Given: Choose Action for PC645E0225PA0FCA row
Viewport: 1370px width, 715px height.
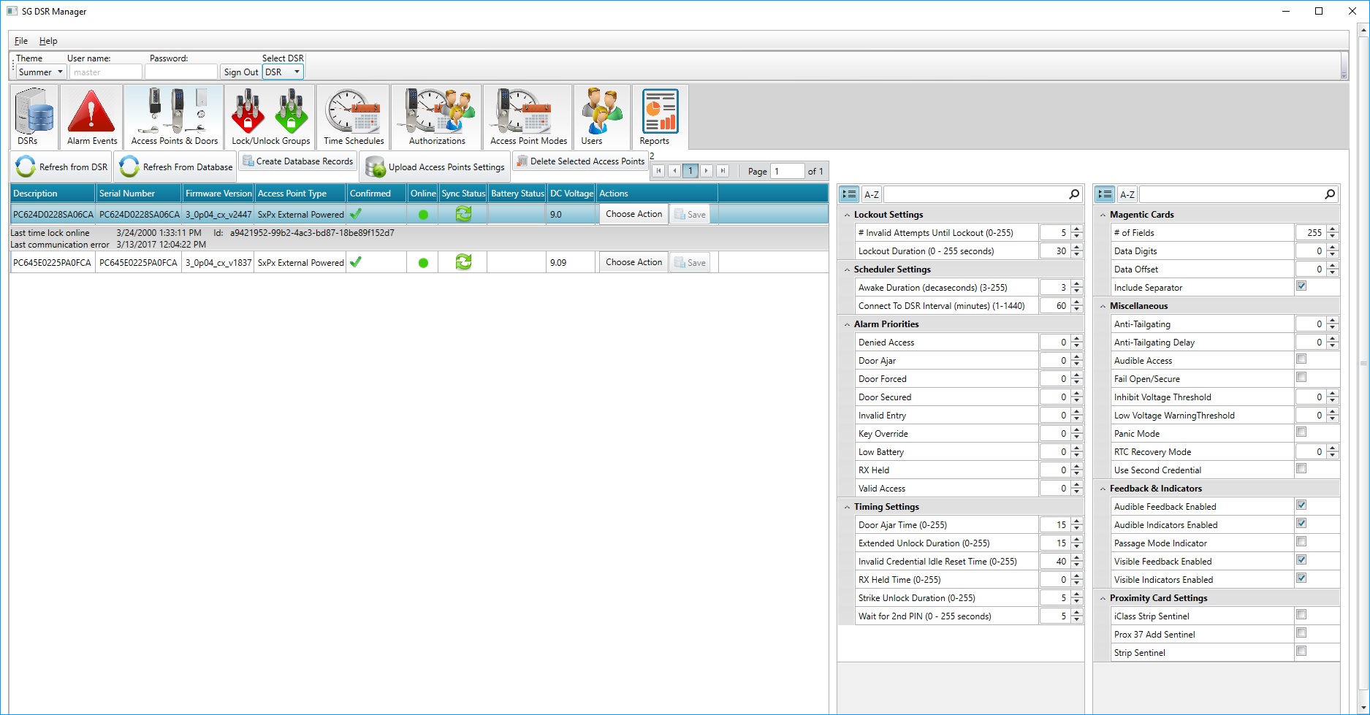Looking at the screenshot, I should 633,262.
